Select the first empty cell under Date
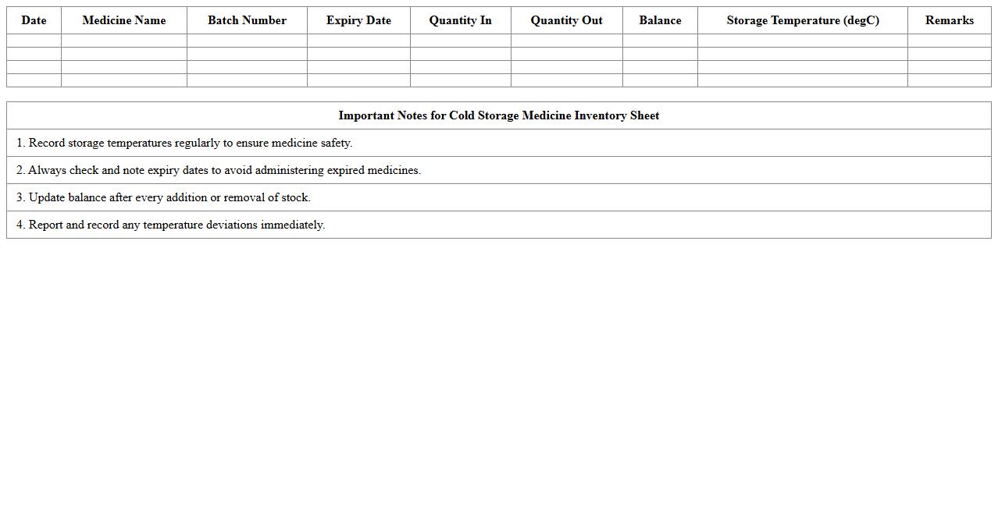 (34, 41)
